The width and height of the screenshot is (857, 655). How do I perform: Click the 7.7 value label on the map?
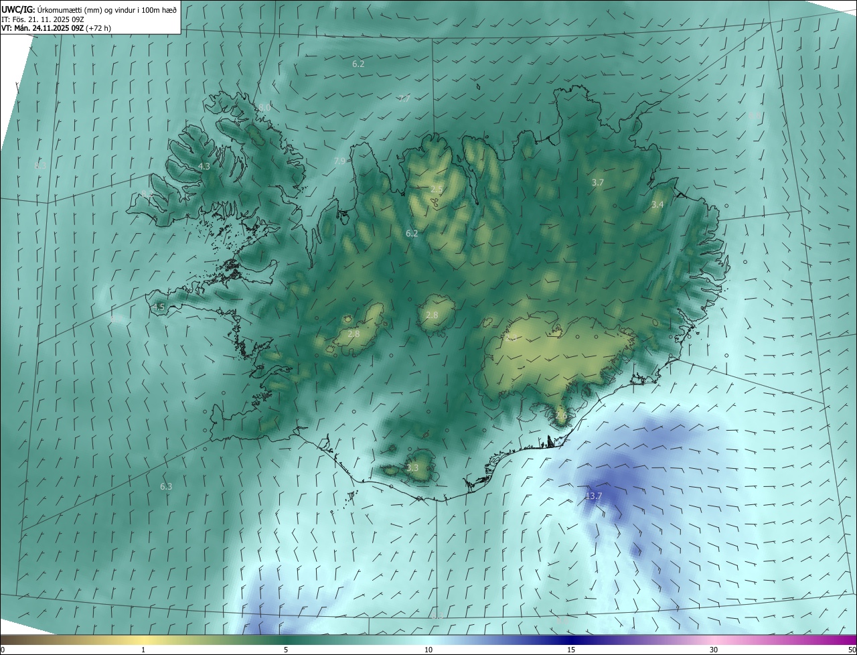pos(404,98)
